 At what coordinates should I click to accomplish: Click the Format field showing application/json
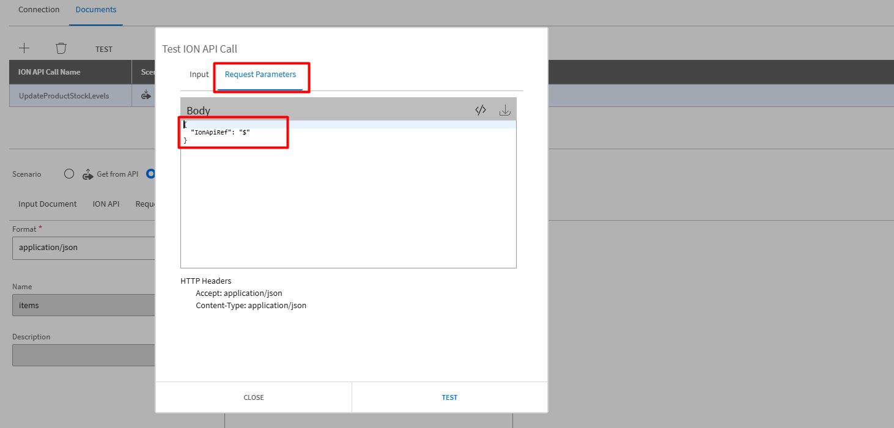tap(84, 248)
